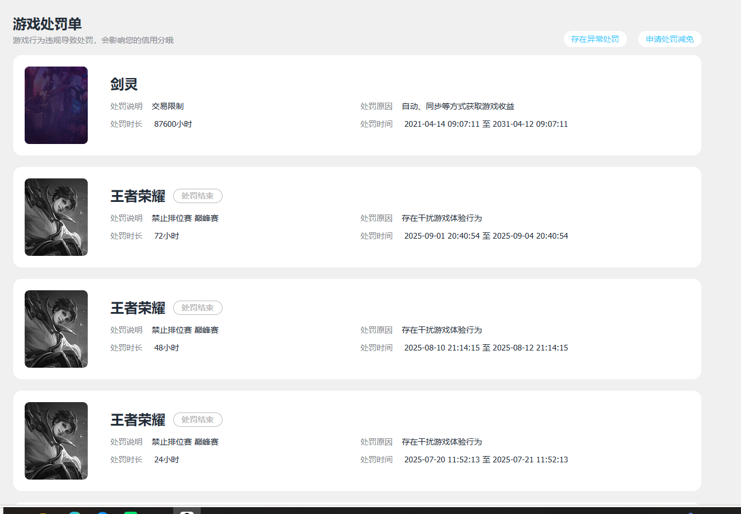Click the reason 自动、同步等方式获取游戏收益
The width and height of the screenshot is (741, 514).
tap(458, 106)
